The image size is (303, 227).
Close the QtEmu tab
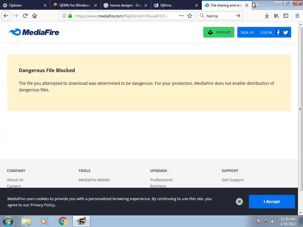point(196,5)
